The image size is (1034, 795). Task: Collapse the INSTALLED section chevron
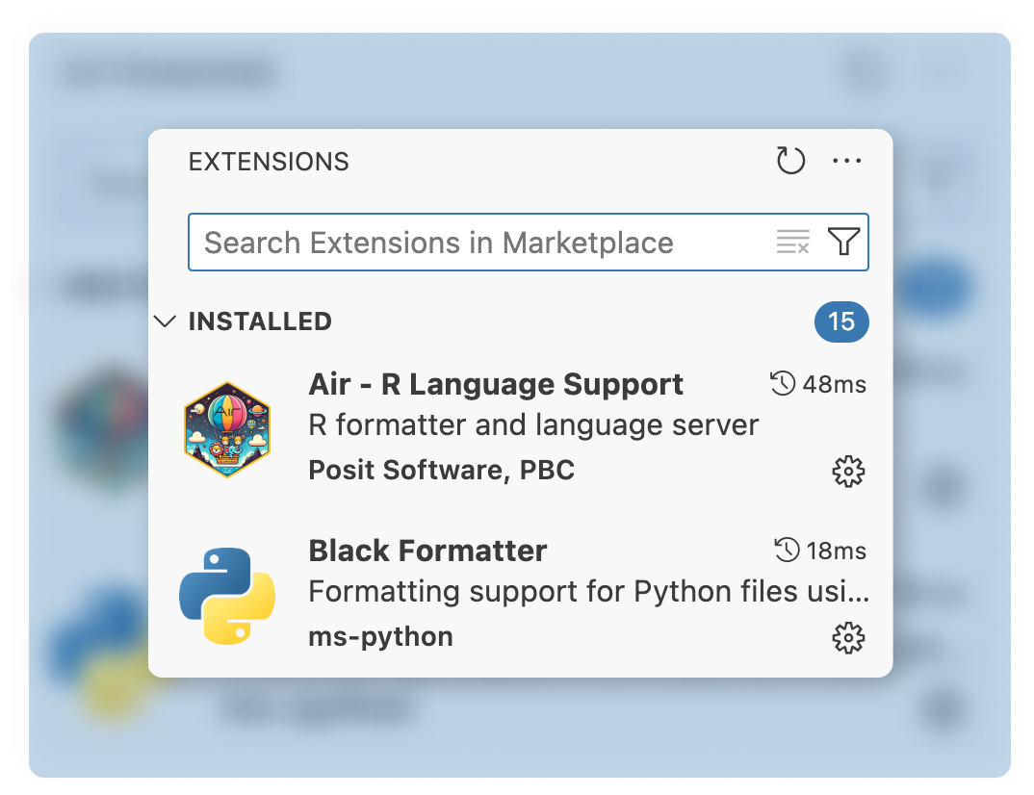[165, 321]
